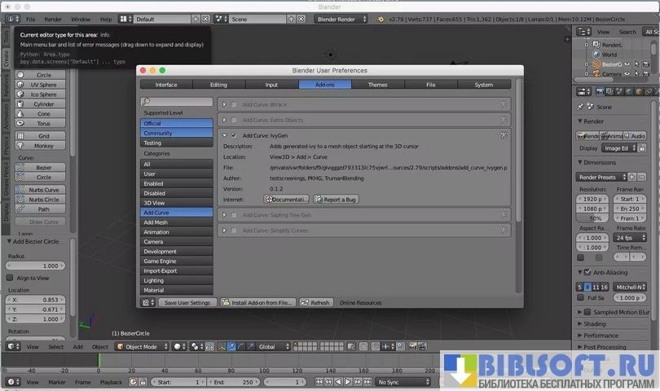The width and height of the screenshot is (660, 391).
Task: Switch to the Themes preferences tab
Action: (x=377, y=85)
